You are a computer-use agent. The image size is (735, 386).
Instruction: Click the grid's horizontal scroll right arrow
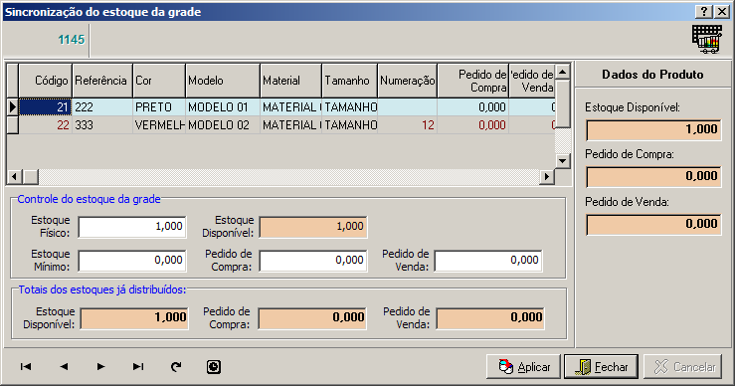click(x=546, y=177)
